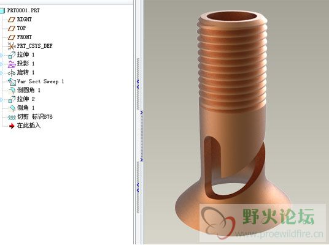Click the red 在此插入 insert arrow

pos(12,126)
